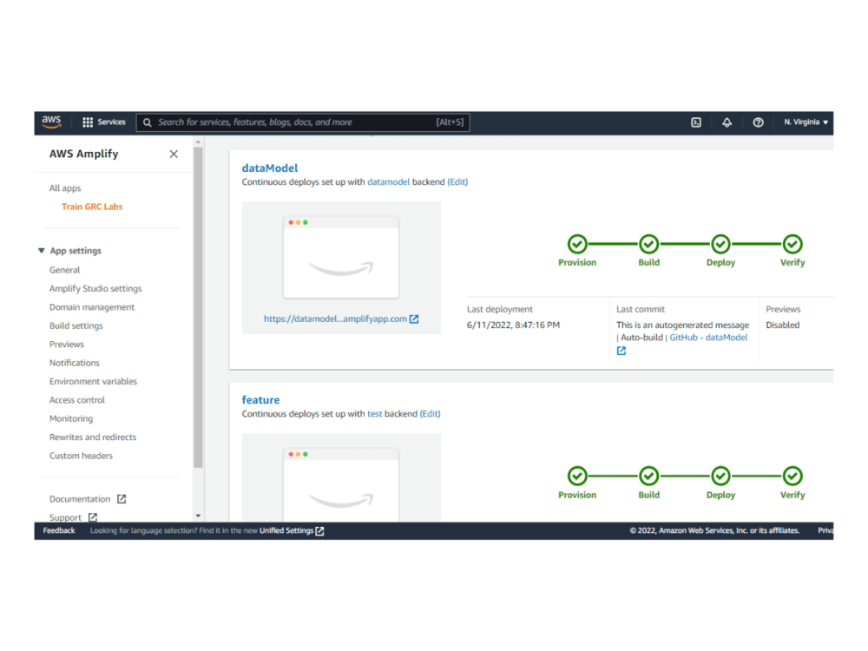Click feature Deploy step checkmark
868x651 pixels.
pos(720,476)
